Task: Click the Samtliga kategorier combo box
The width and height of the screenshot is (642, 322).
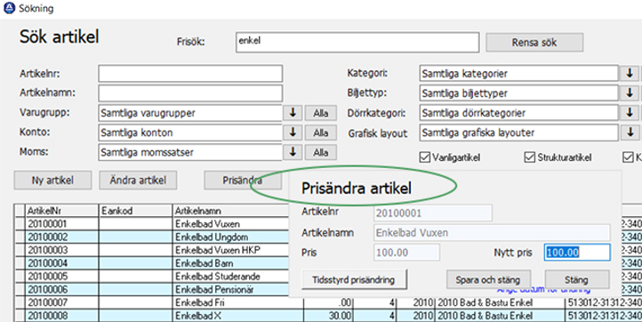Action: (x=518, y=74)
